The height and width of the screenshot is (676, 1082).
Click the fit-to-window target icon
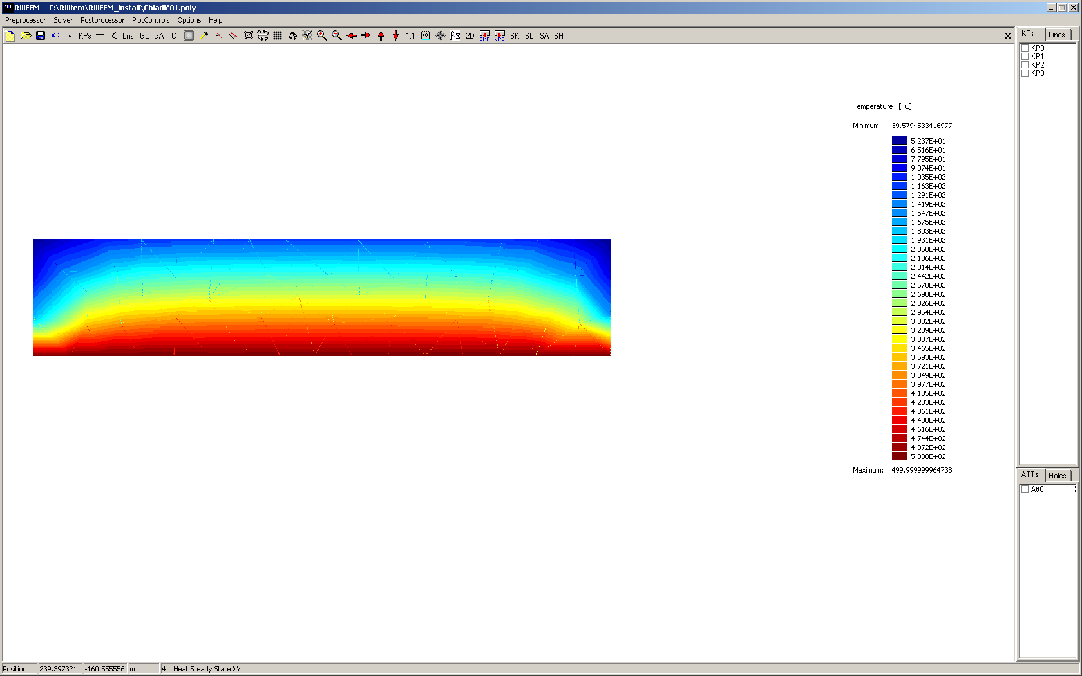point(426,36)
